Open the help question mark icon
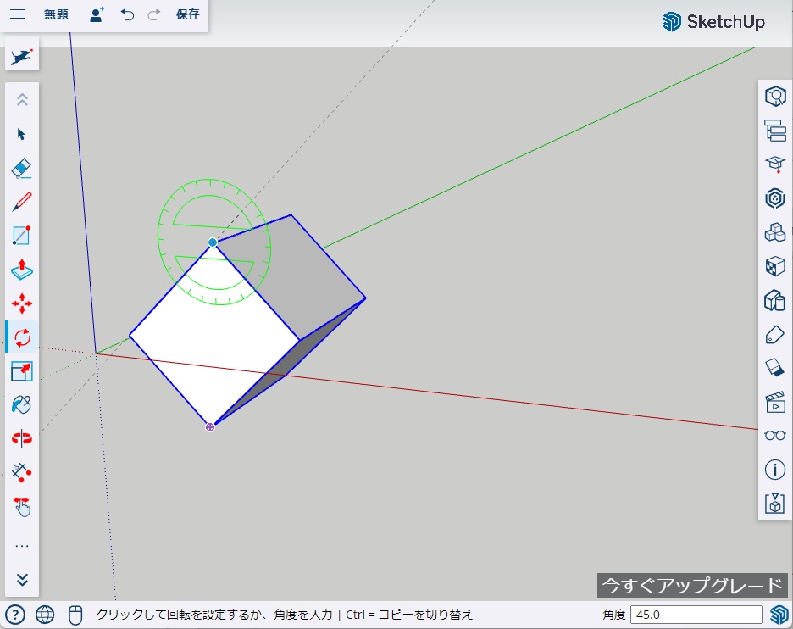 click(x=15, y=615)
